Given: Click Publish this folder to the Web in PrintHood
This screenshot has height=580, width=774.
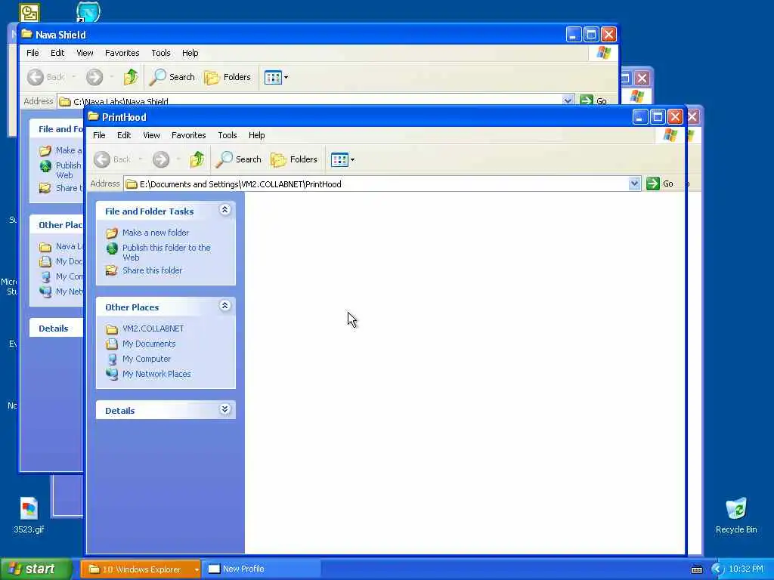Looking at the screenshot, I should pos(166,252).
